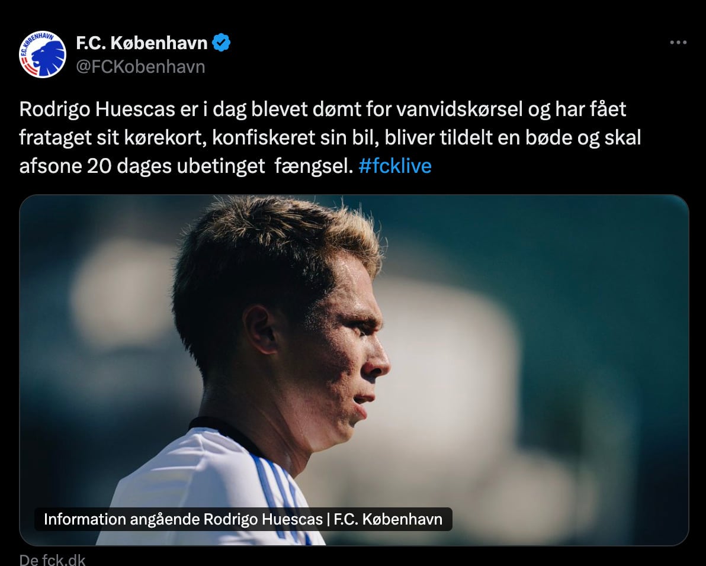Click the blue verified checkmark badge

[x=221, y=43]
